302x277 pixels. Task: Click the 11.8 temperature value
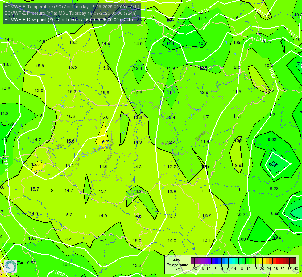pos(4,114)
